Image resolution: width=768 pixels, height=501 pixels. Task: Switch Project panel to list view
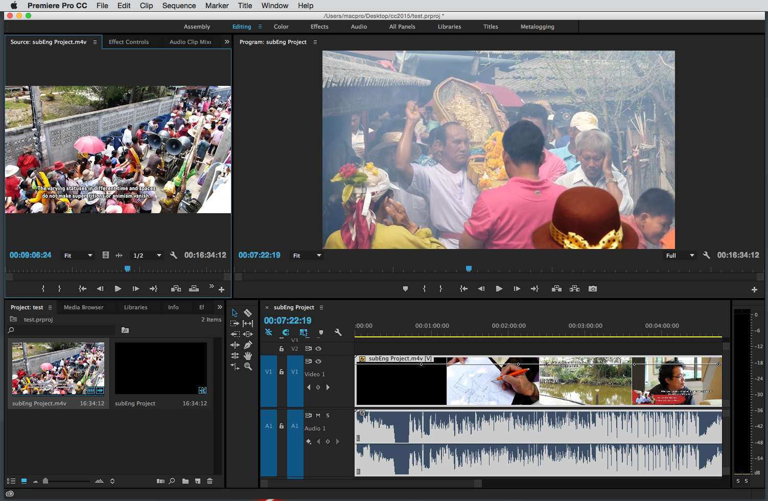[x=11, y=481]
